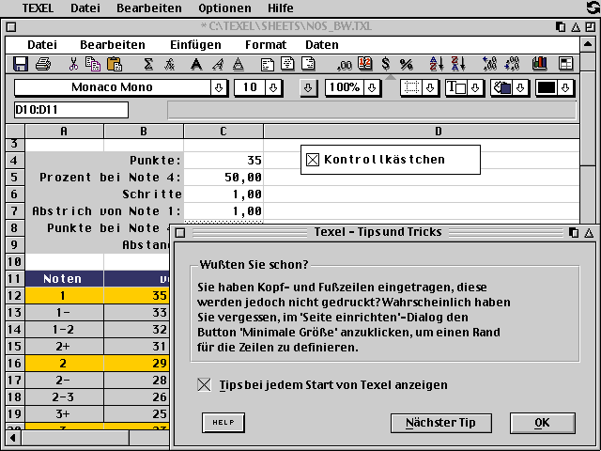Insert a chart with the bar chart icon
This screenshot has height=451, width=601.
click(x=540, y=64)
